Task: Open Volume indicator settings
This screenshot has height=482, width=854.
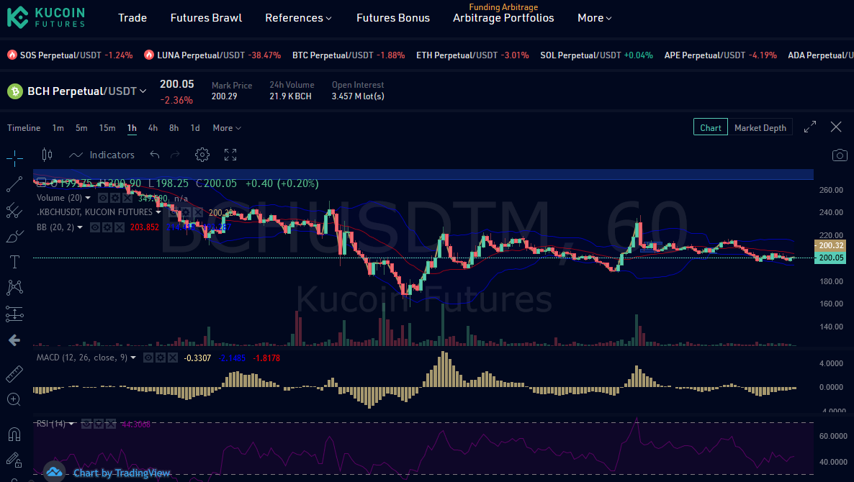Action: point(115,198)
